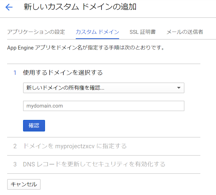The image size is (216, 195).
Task: Click the App Engine description text
Action: 86,48
